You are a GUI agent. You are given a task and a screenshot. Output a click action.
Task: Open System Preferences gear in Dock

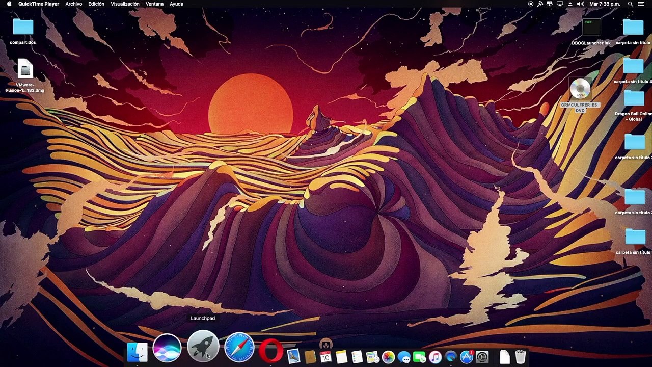click(x=482, y=357)
